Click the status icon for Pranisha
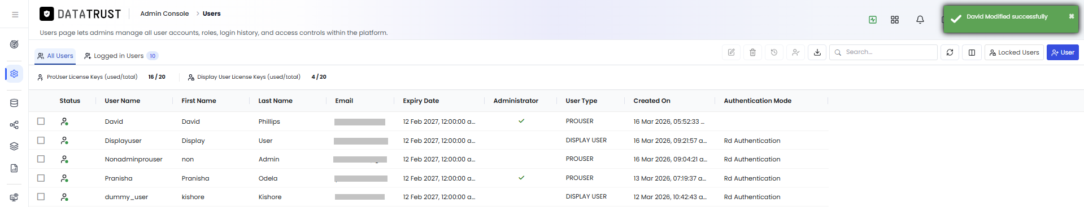The height and width of the screenshot is (207, 1084). (64, 178)
